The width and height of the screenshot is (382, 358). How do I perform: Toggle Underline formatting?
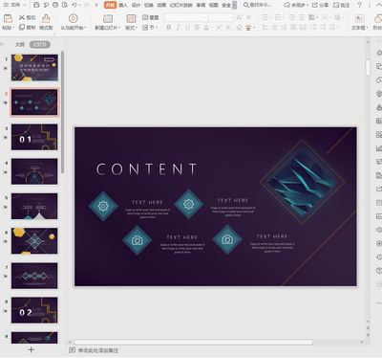tap(187, 28)
